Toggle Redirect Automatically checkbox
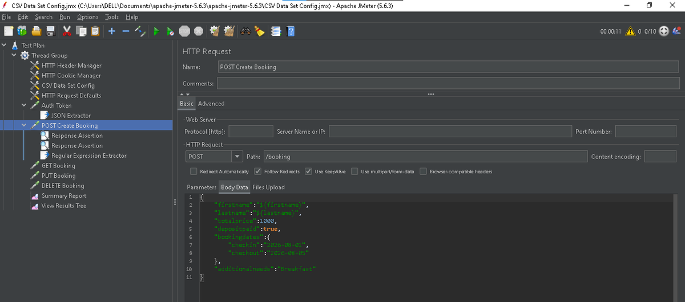Viewport: 685px width, 302px height. pyautogui.click(x=194, y=172)
